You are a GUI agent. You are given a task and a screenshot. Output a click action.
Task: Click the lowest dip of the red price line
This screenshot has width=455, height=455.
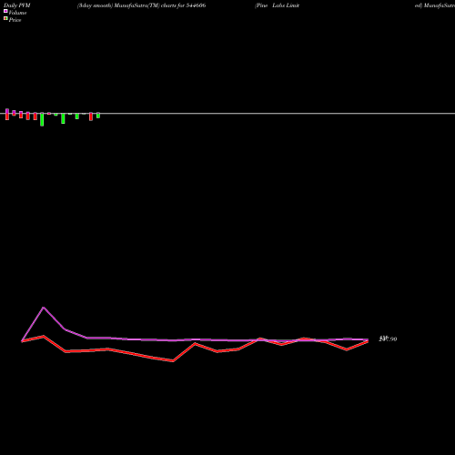click(173, 361)
